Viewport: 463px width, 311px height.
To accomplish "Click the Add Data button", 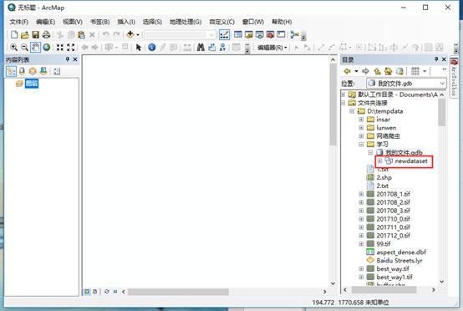I will coord(130,34).
